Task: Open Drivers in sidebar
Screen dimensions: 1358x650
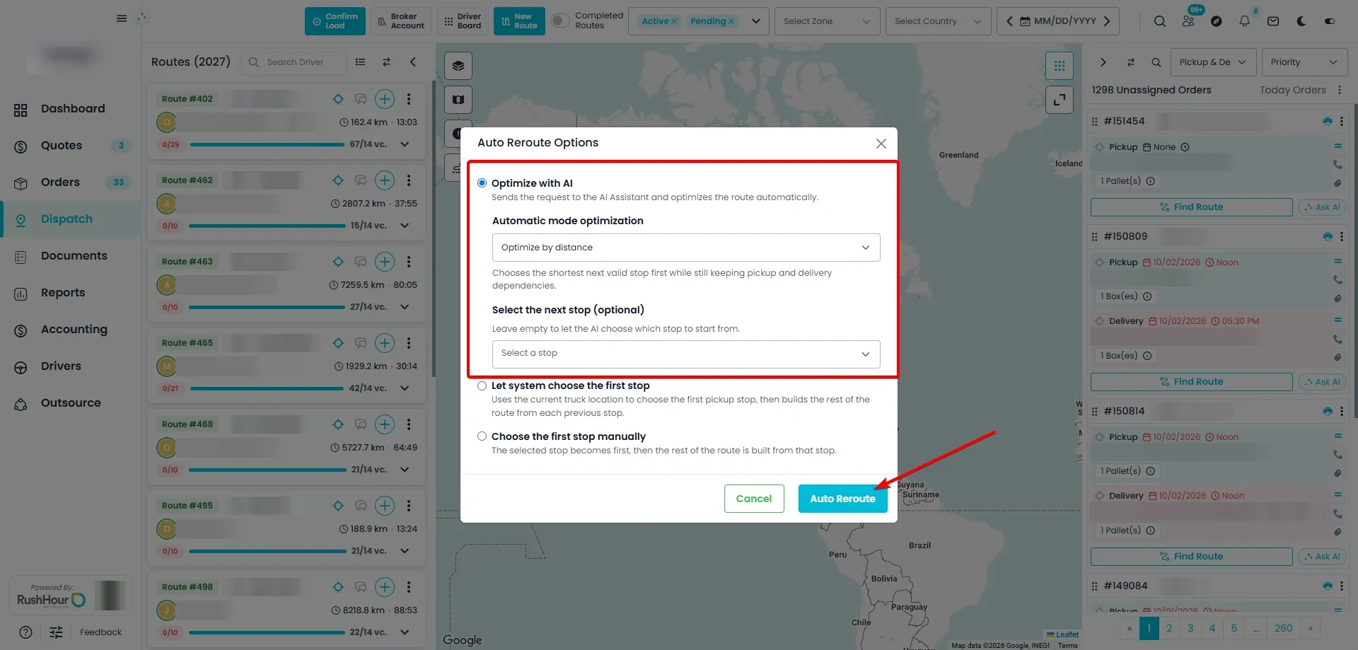Action: click(61, 366)
